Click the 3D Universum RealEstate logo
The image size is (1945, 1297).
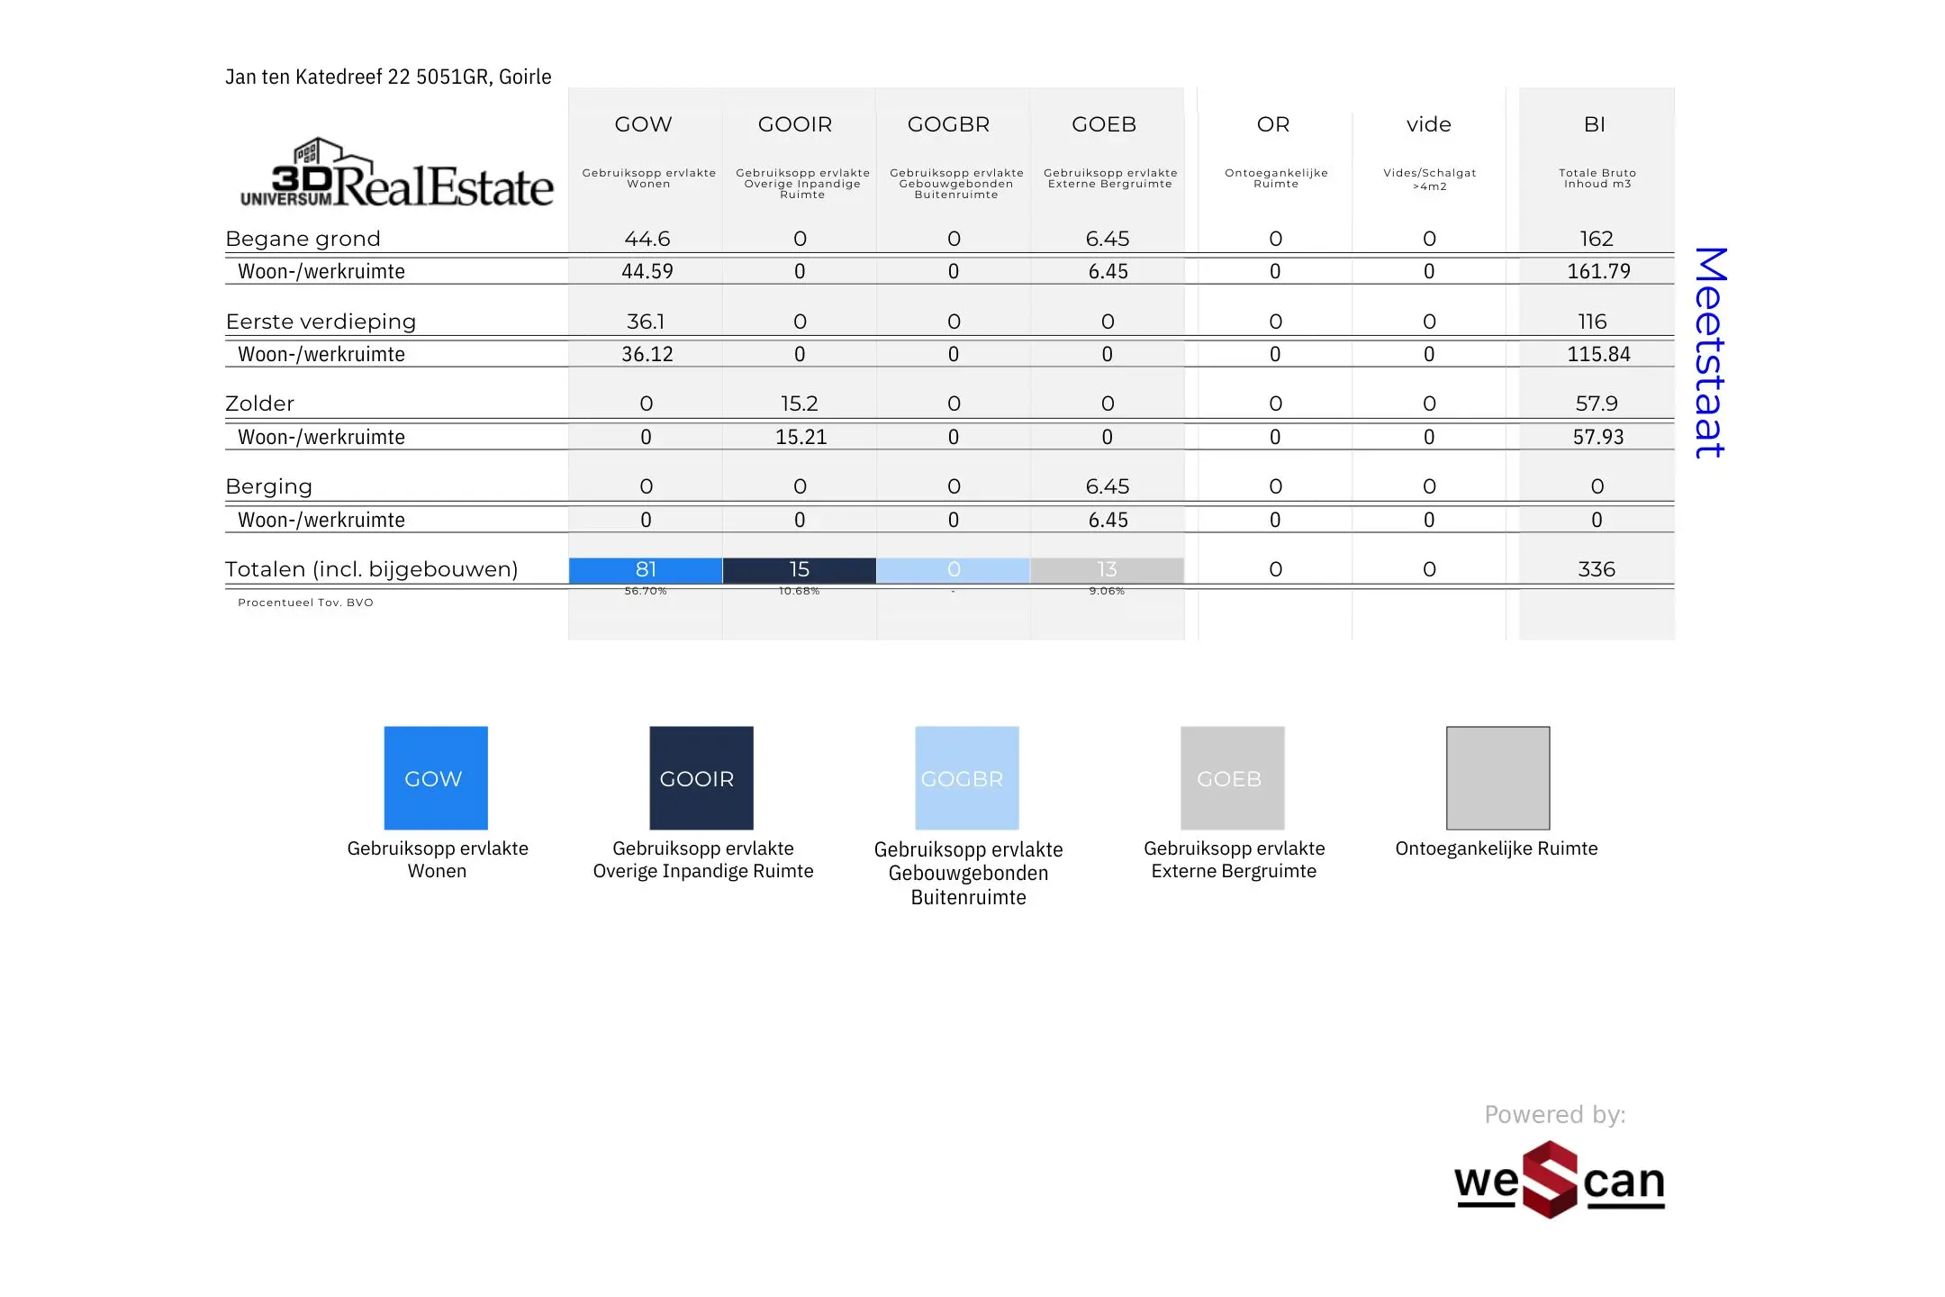(x=396, y=173)
